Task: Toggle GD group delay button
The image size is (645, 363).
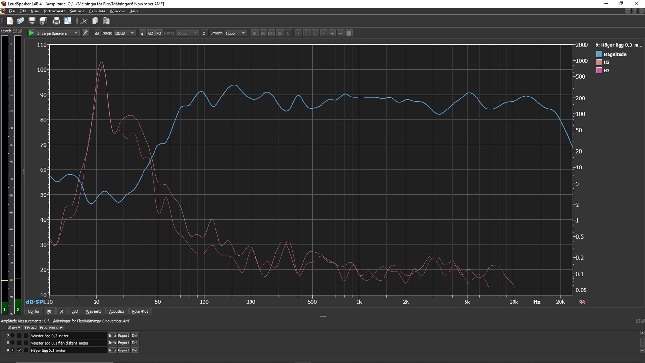Action: coord(150,33)
